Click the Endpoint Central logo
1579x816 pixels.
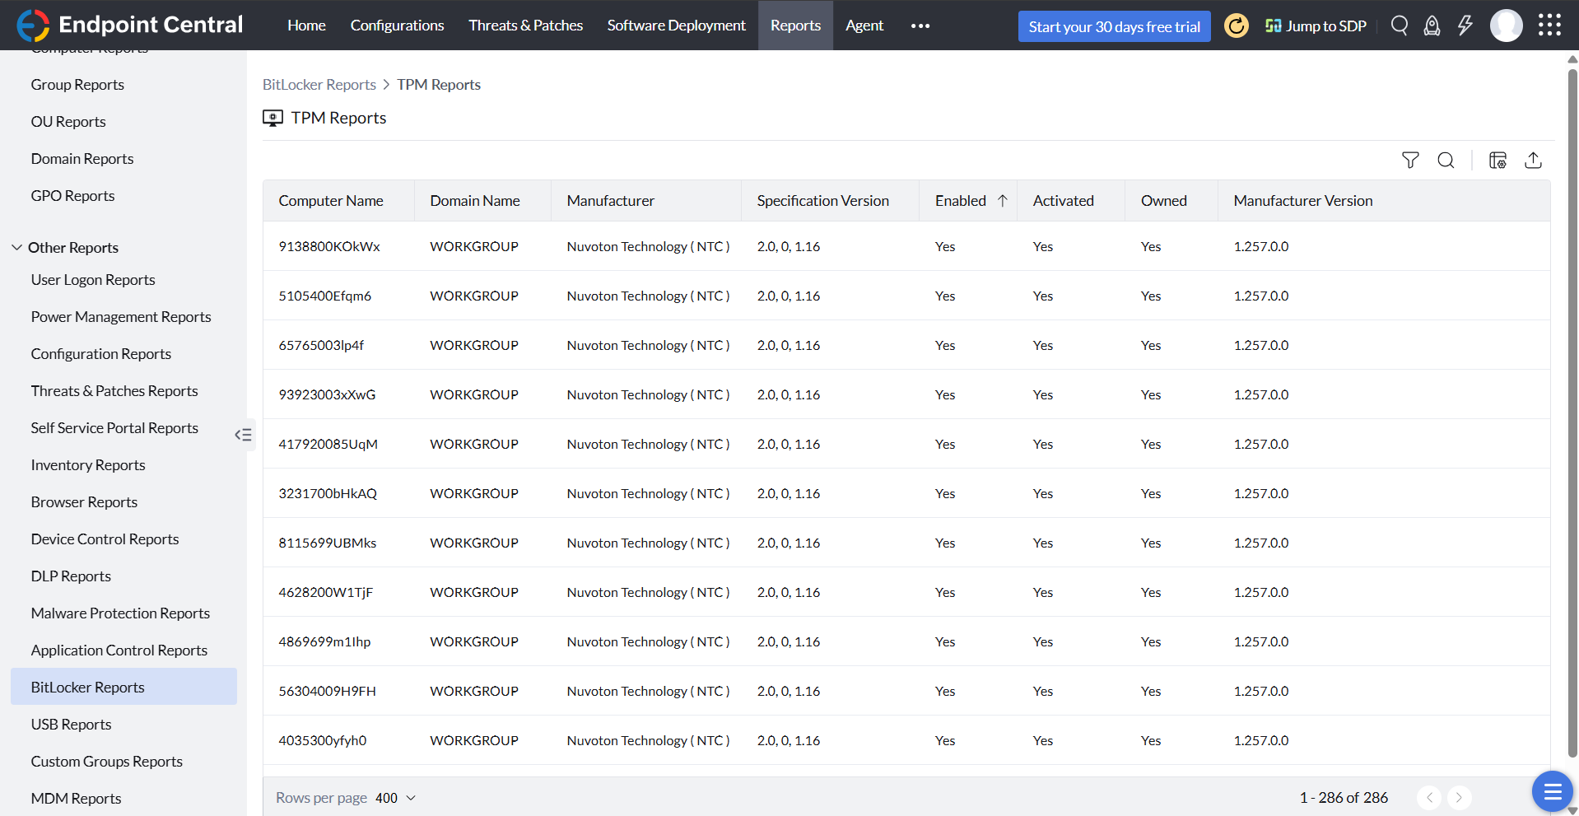(130, 26)
